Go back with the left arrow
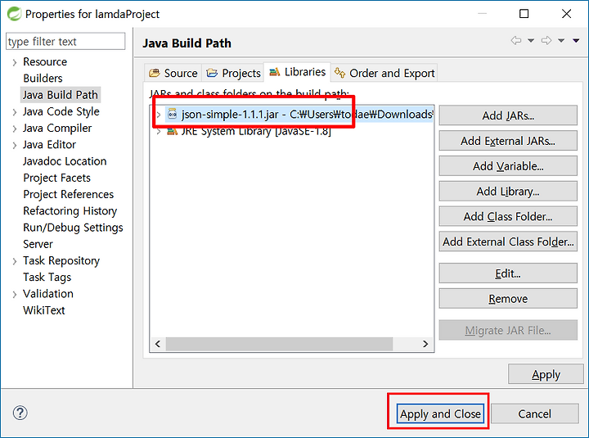Image resolution: width=589 pixels, height=438 pixels. point(516,40)
